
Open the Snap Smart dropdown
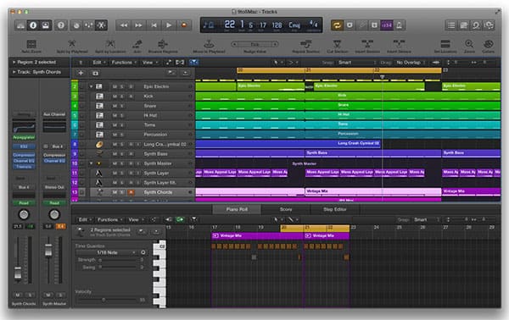pos(357,62)
